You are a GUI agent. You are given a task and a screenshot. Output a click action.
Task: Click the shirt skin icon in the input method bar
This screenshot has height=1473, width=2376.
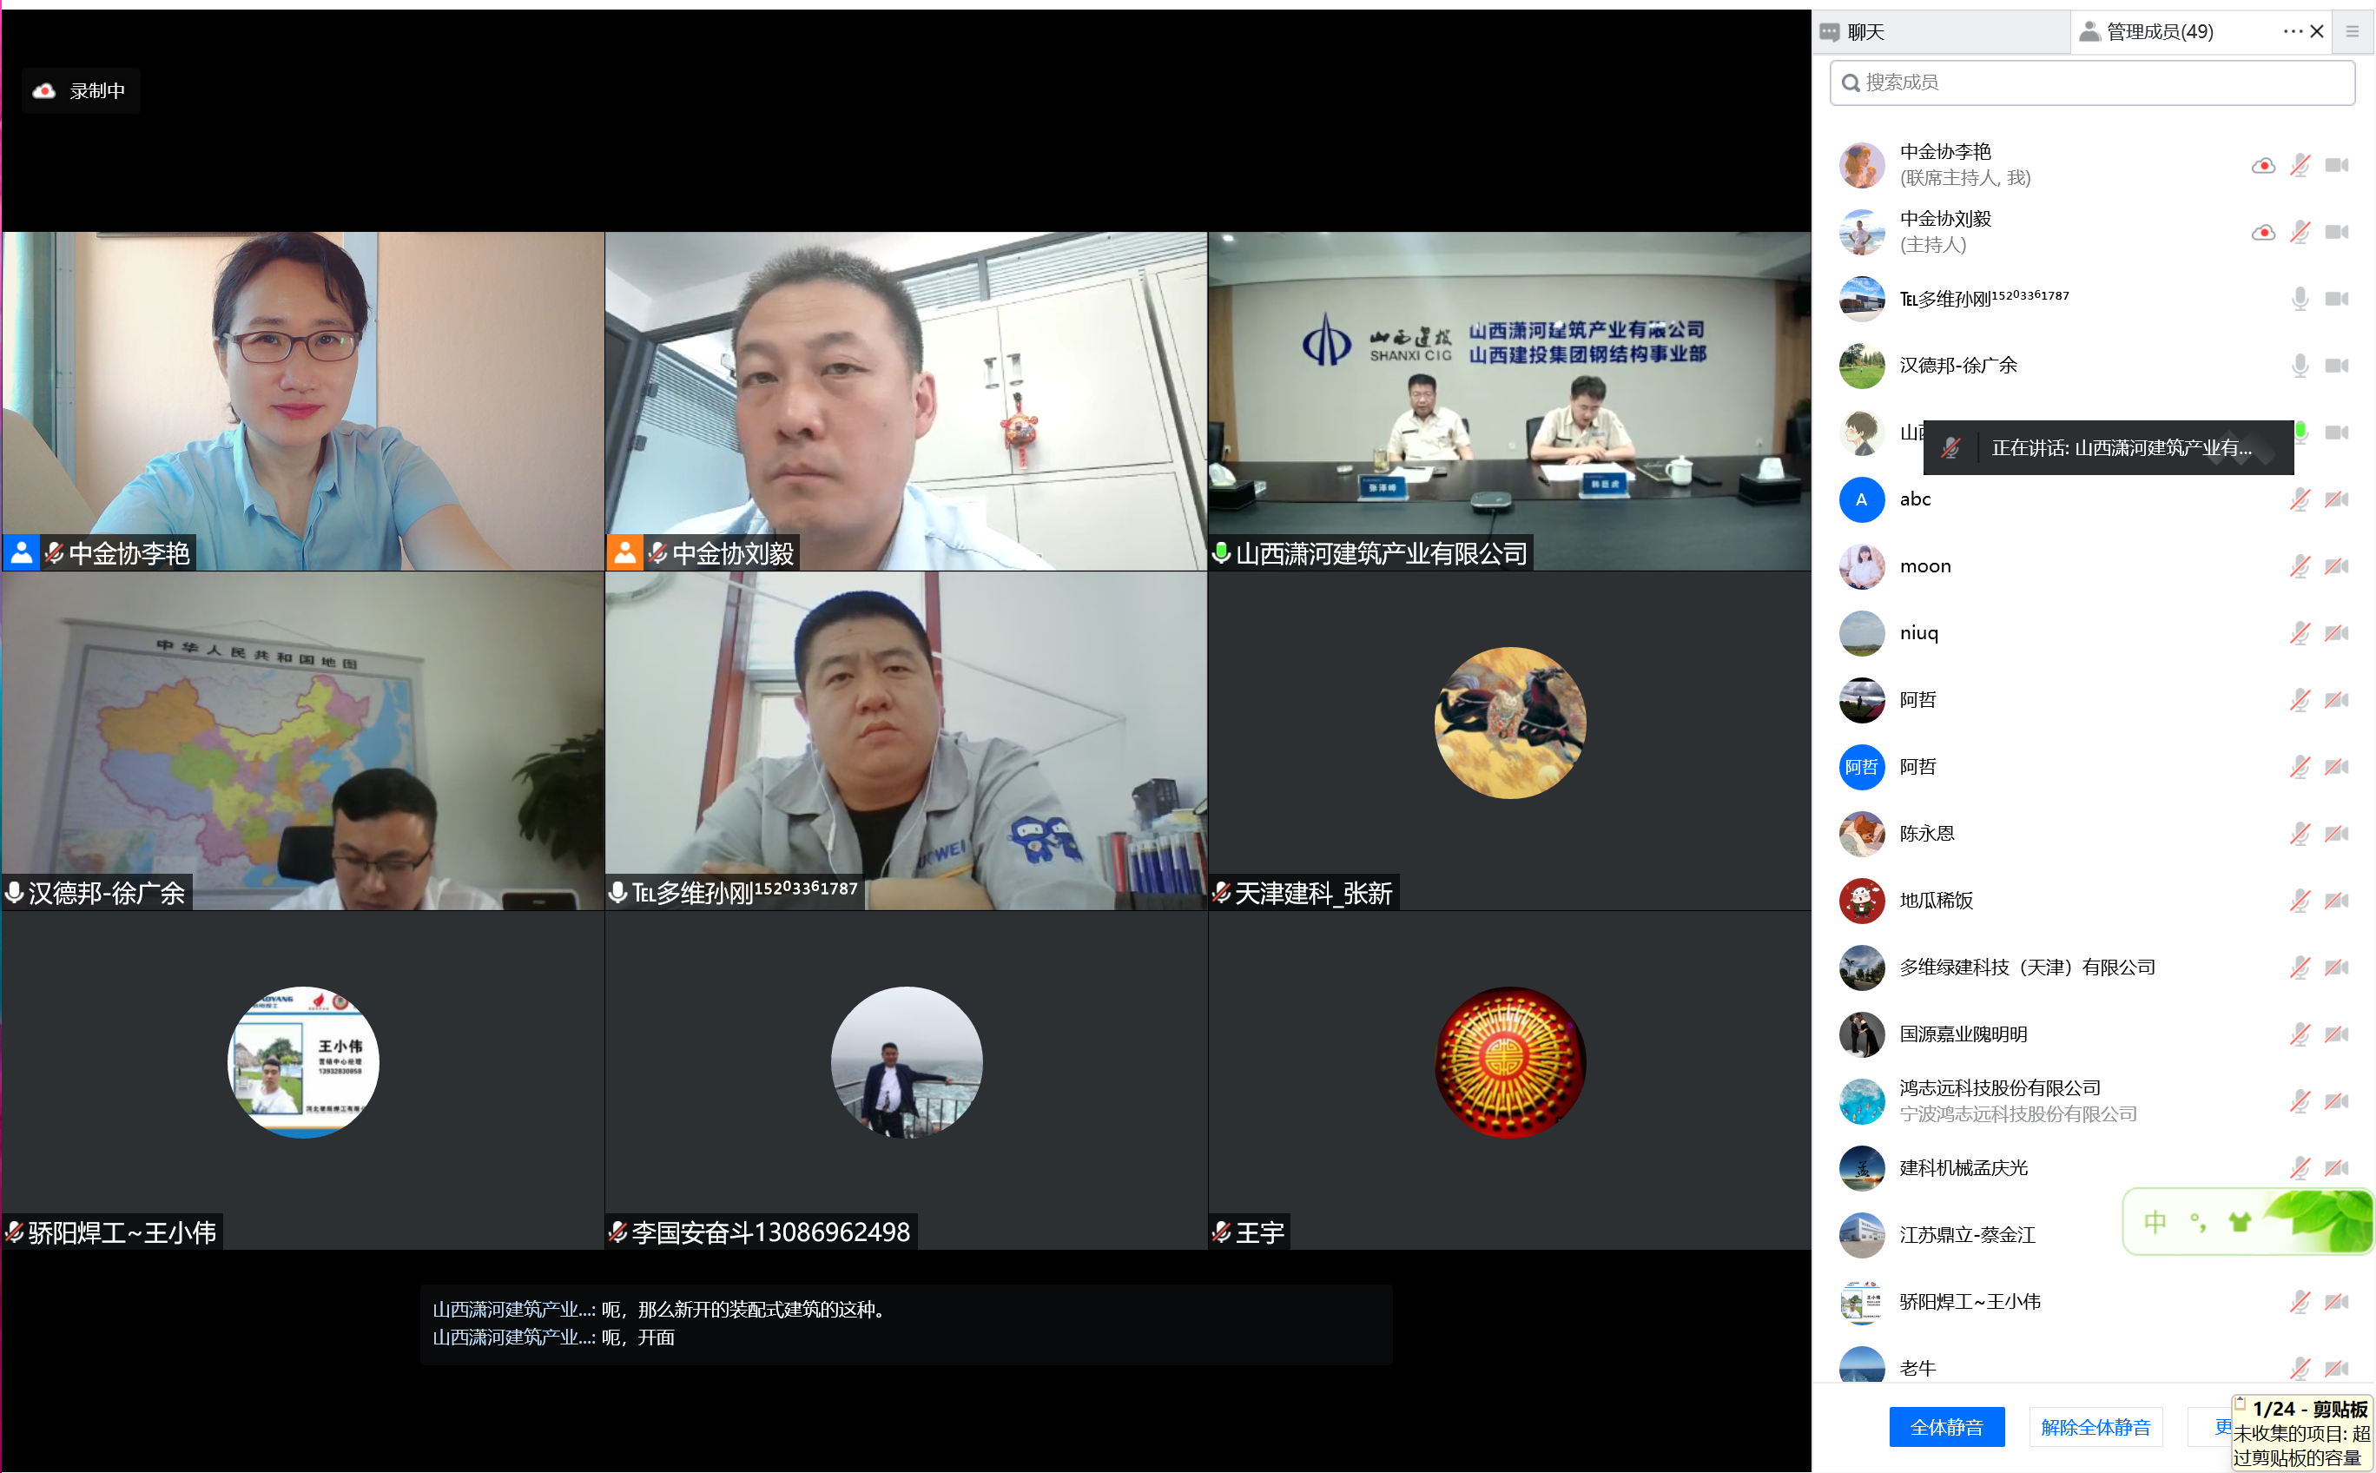[2240, 1222]
